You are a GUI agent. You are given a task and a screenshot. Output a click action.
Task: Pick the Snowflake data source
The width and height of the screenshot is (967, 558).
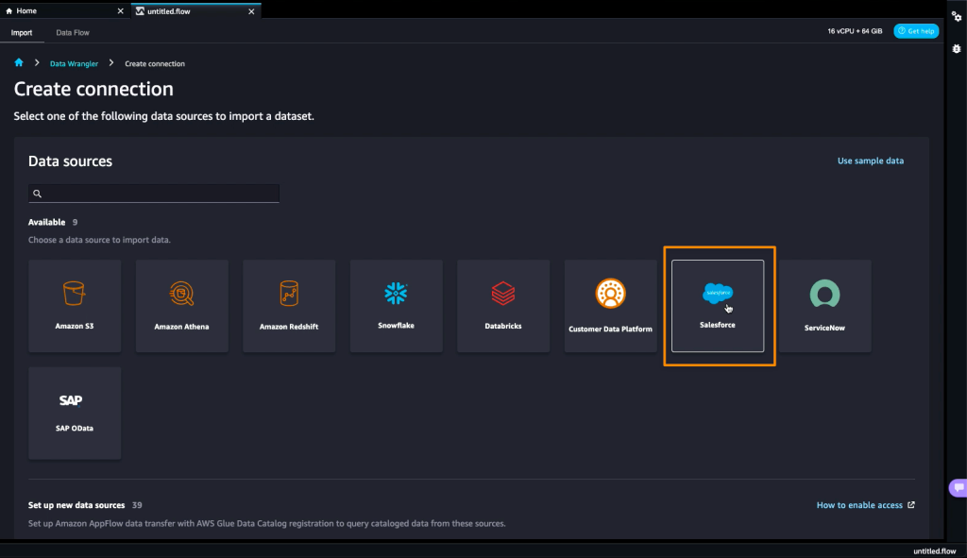(396, 306)
